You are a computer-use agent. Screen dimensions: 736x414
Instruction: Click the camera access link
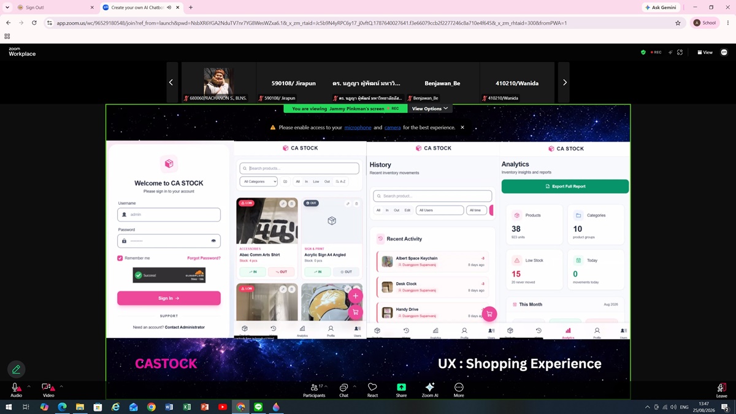click(x=393, y=128)
